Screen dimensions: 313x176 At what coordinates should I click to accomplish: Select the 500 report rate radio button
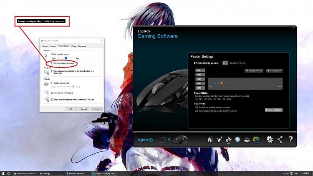click(x=215, y=99)
